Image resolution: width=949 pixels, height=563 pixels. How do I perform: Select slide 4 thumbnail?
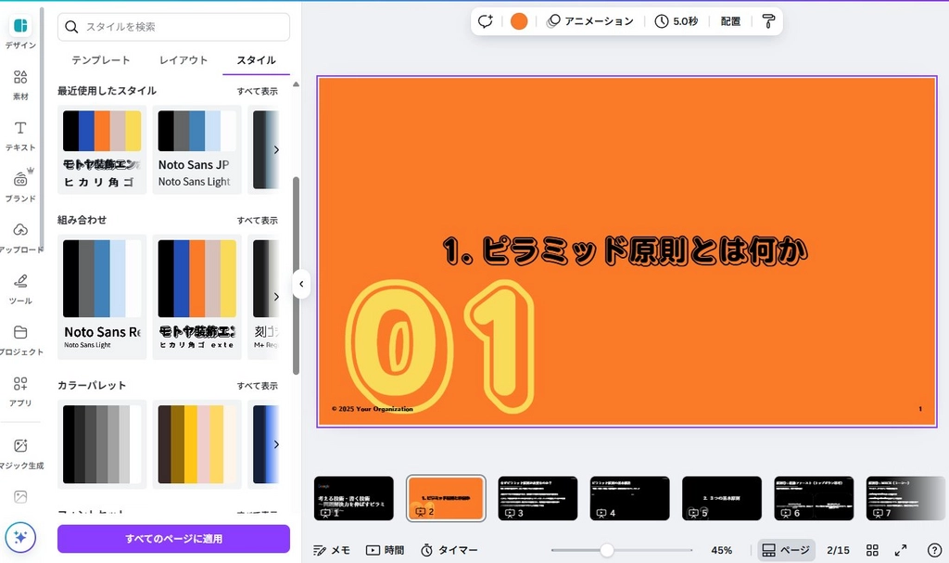click(x=629, y=498)
